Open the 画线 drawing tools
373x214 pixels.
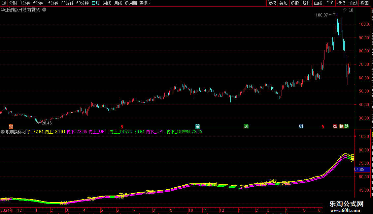coord(318,3)
